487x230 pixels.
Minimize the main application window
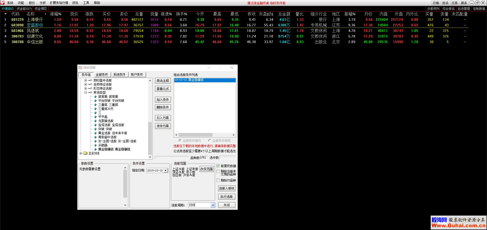472,3
